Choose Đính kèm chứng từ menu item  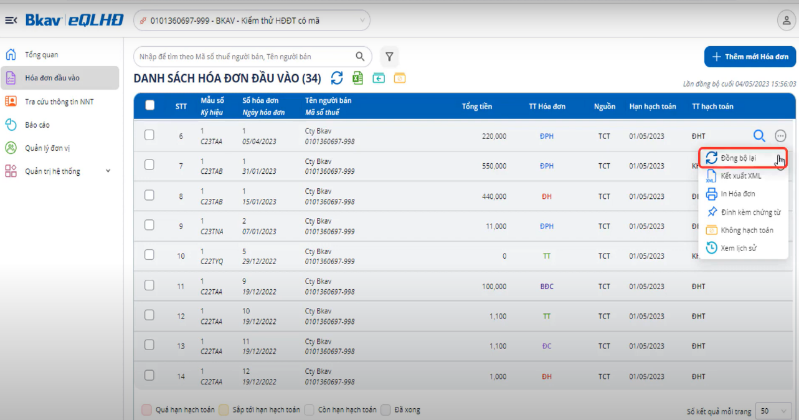(744, 212)
